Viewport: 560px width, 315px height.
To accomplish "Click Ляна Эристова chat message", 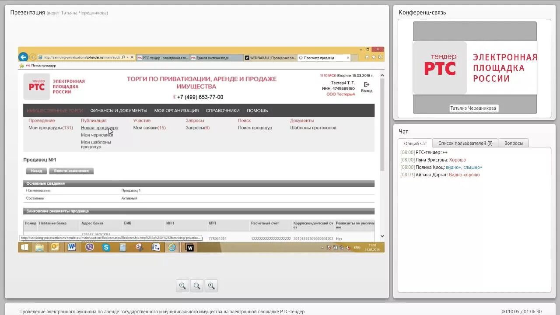I will tap(433, 160).
